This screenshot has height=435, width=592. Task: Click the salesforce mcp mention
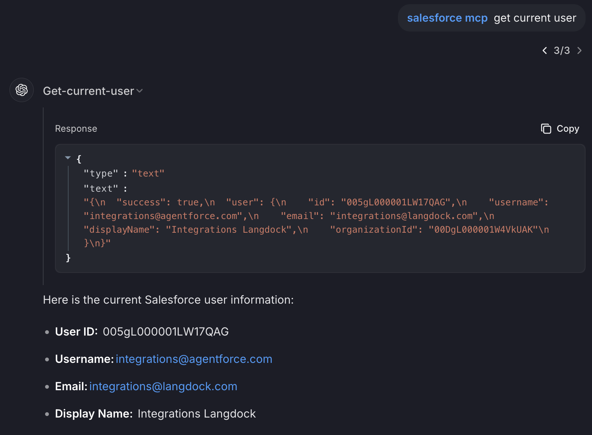tap(447, 18)
